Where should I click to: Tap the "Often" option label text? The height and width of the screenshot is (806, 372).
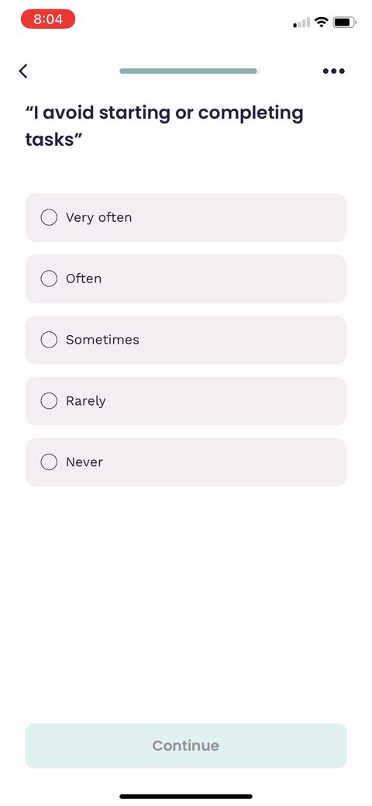[x=84, y=278]
